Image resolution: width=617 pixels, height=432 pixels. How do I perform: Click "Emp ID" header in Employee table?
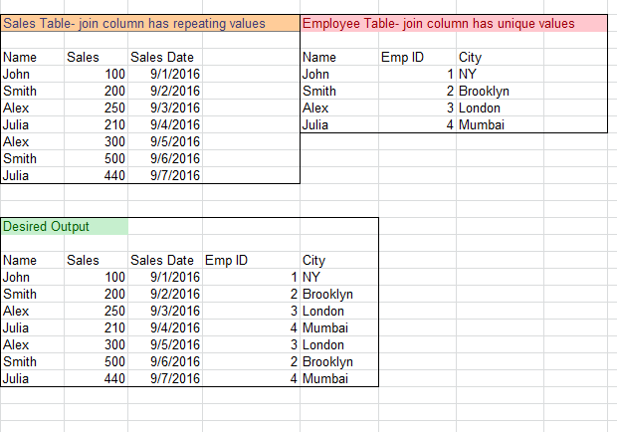402,58
